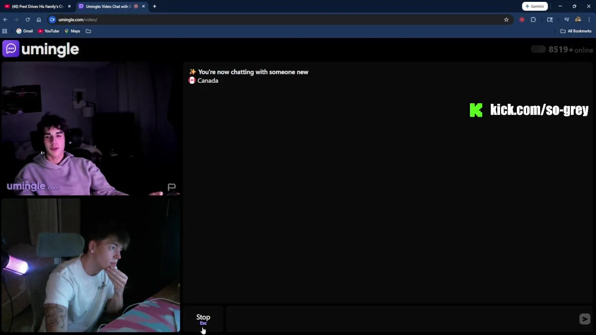Minimize the Chrome window
Viewport: 596px width, 335px height.
pyautogui.click(x=560, y=7)
